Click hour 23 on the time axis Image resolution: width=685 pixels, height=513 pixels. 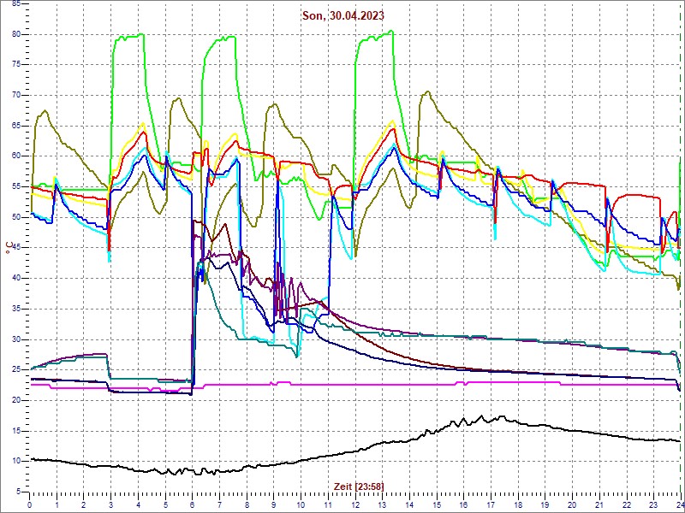click(x=652, y=504)
